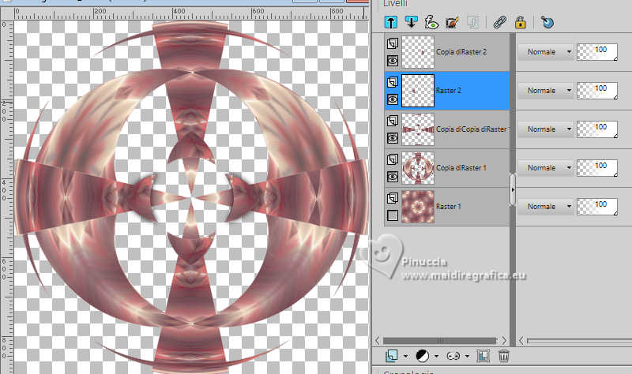Viewport: 632px width, 374px height.
Task: Click the move layer down arrow icon
Action: coord(411,22)
